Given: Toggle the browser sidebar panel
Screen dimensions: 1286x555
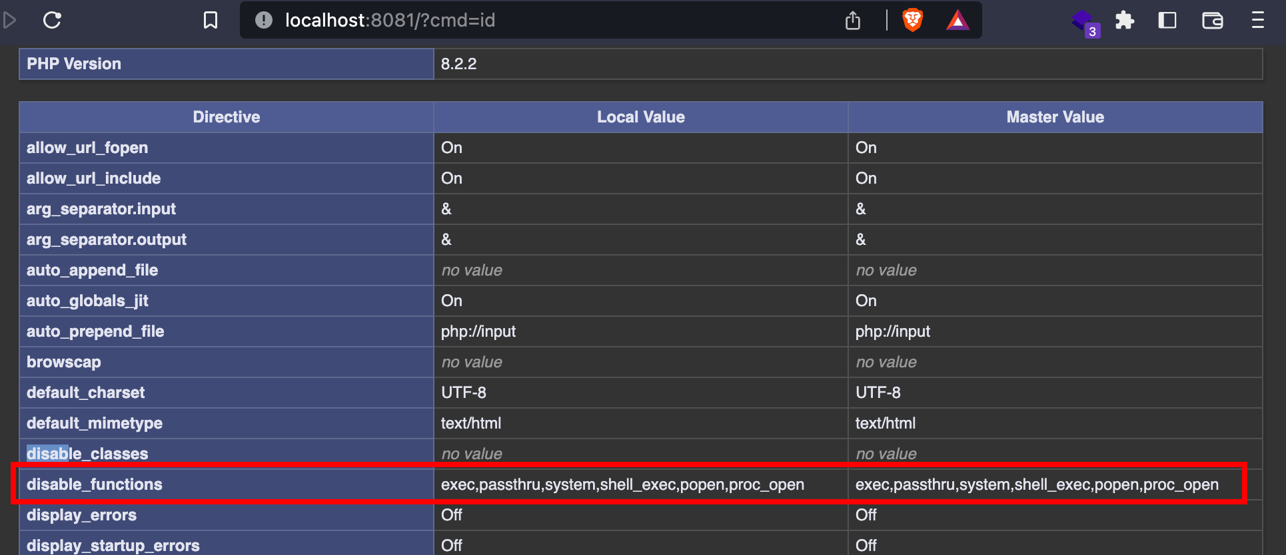Looking at the screenshot, I should pyautogui.click(x=1167, y=20).
